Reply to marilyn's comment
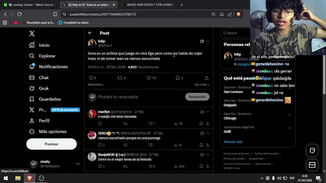This screenshot has height=183, width=326. pyautogui.click(x=100, y=124)
